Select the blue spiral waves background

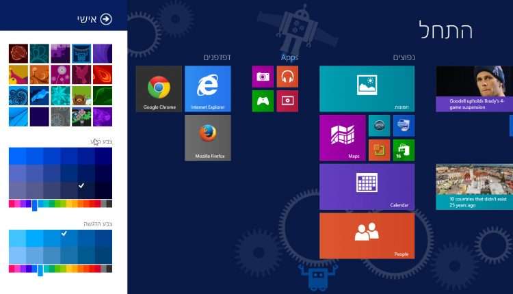[x=18, y=96]
